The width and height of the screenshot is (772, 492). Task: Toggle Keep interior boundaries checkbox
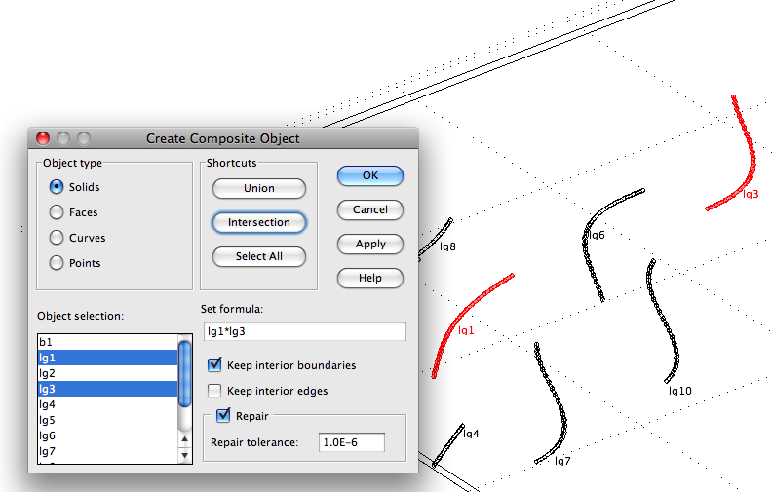(x=214, y=365)
